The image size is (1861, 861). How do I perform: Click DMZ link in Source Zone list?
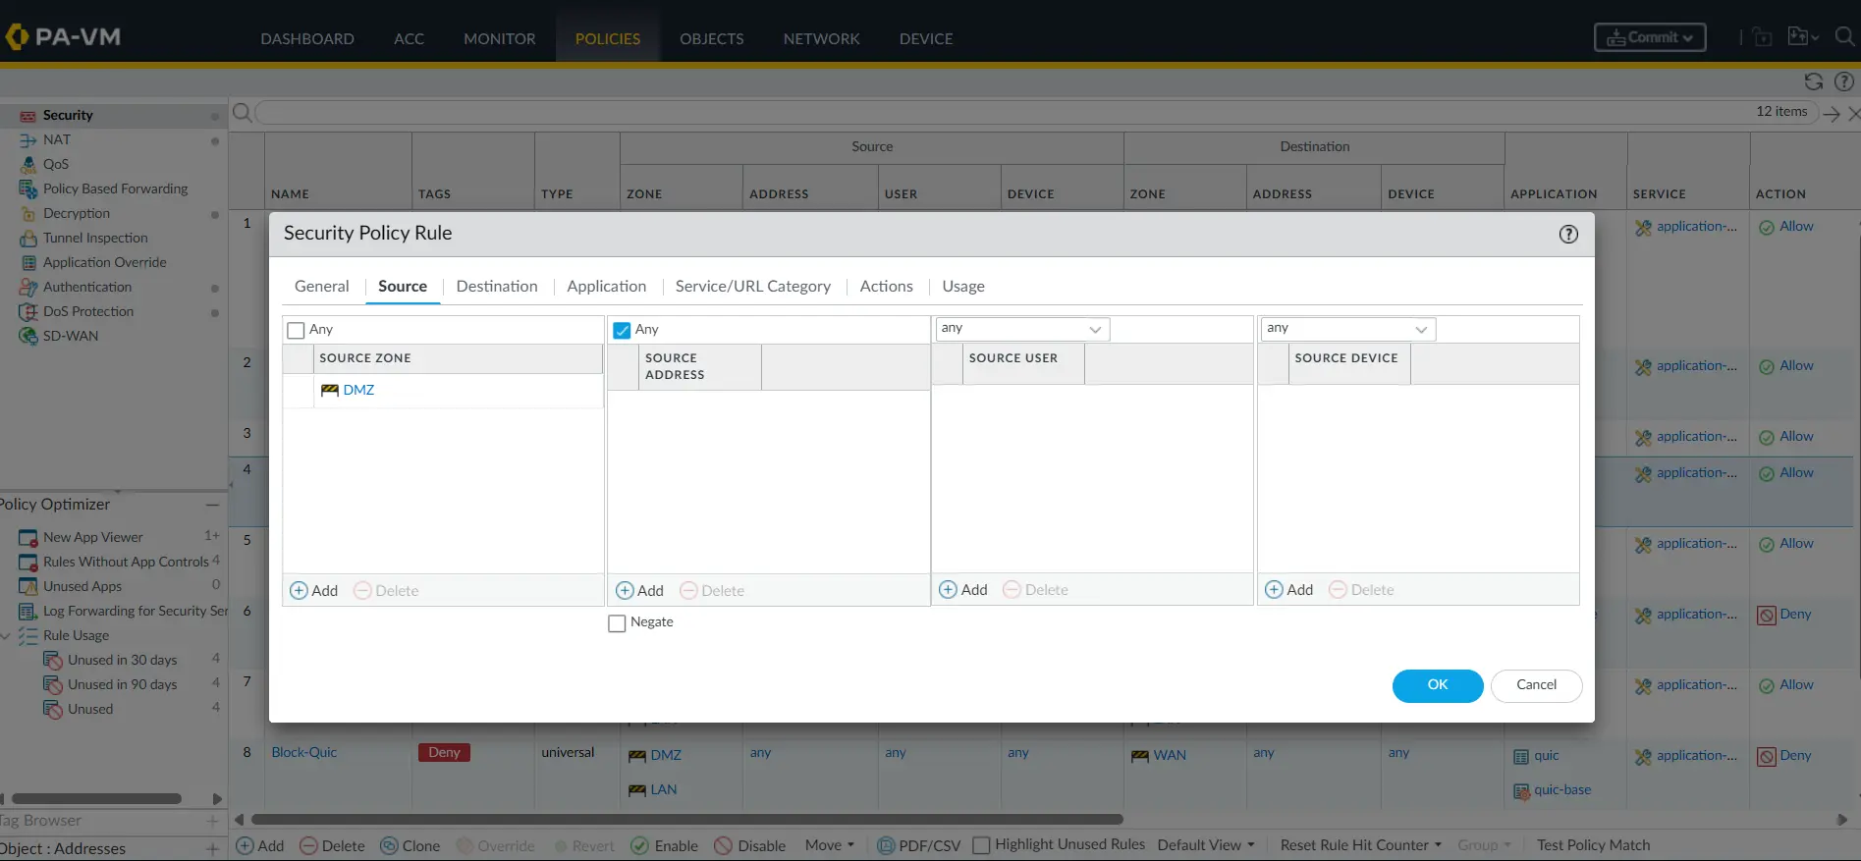(358, 390)
